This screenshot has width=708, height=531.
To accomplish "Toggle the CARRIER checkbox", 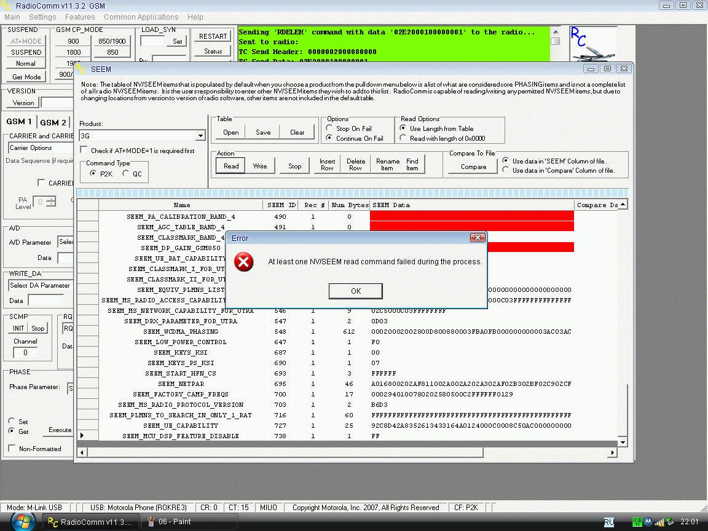I will (x=41, y=183).
